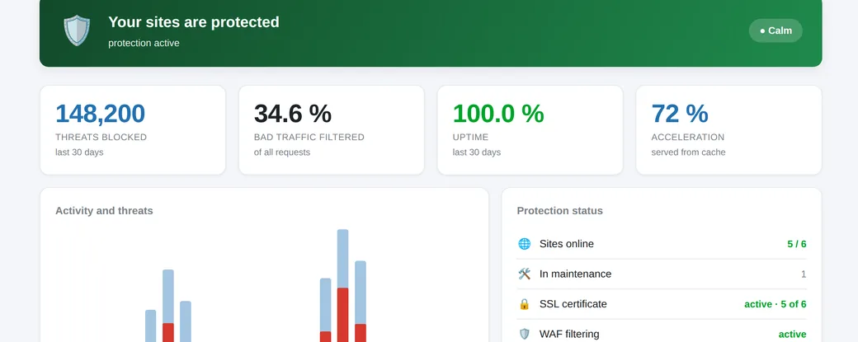
Task: Click the padlock icon beside SSL certificate
Action: (524, 304)
